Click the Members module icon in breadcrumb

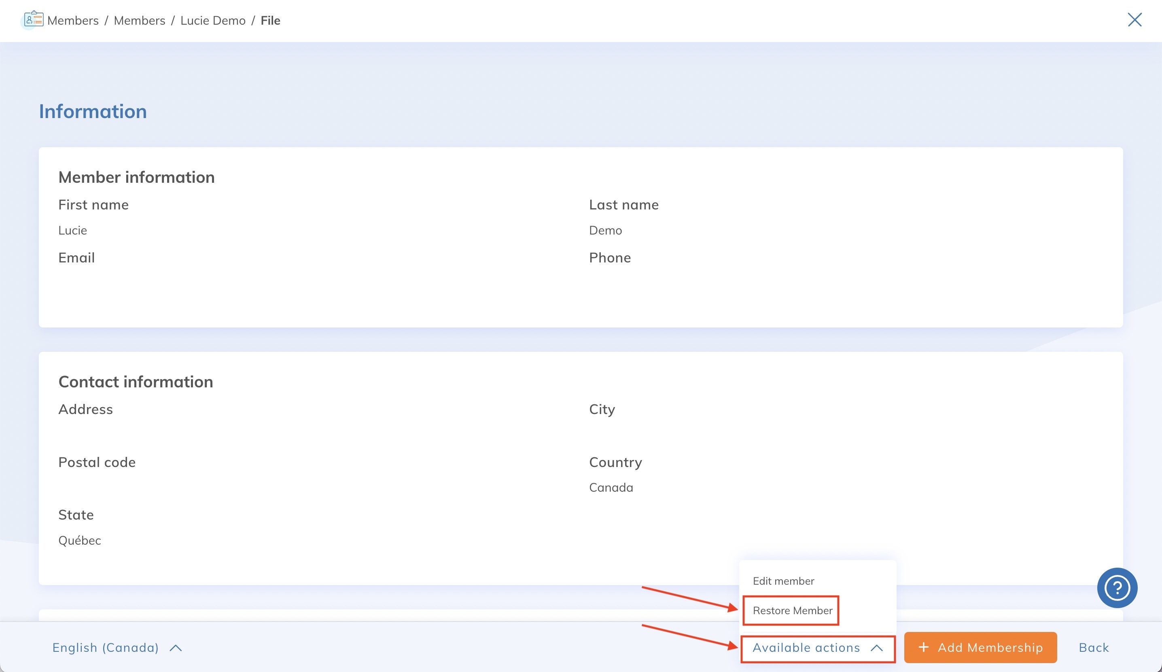pyautogui.click(x=33, y=20)
